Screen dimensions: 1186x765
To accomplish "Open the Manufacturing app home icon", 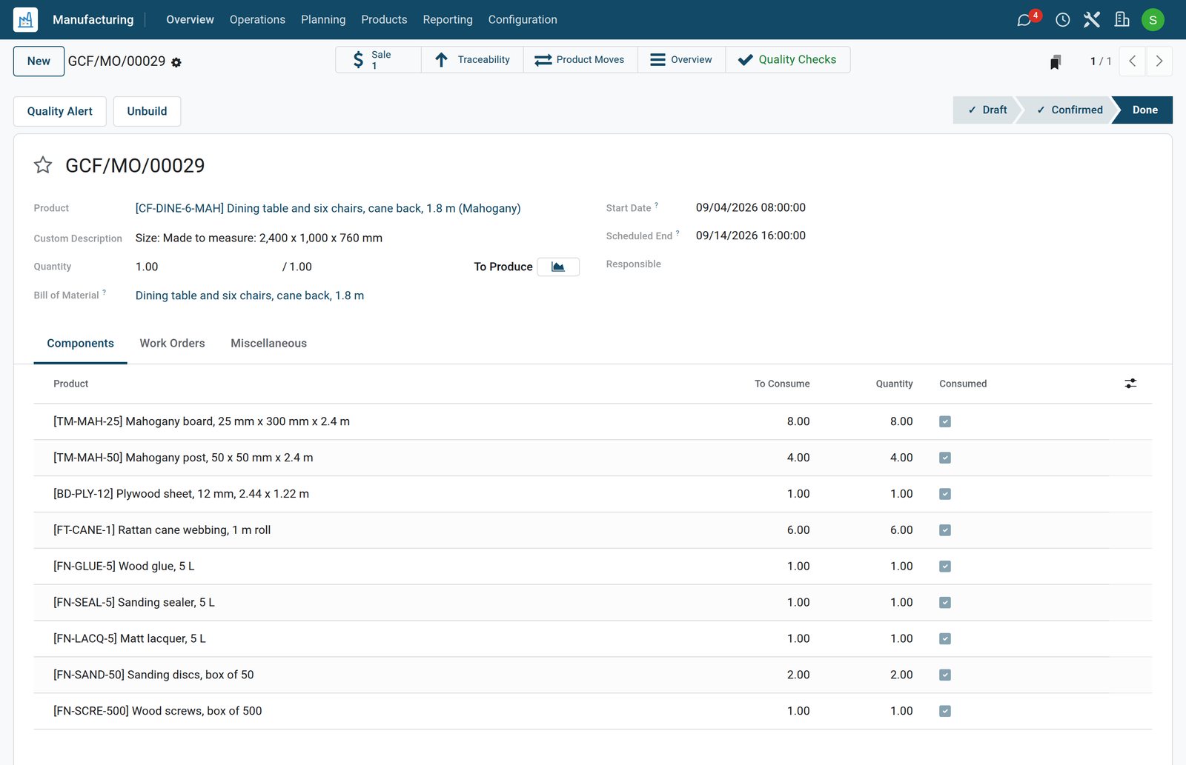I will click(x=25, y=19).
